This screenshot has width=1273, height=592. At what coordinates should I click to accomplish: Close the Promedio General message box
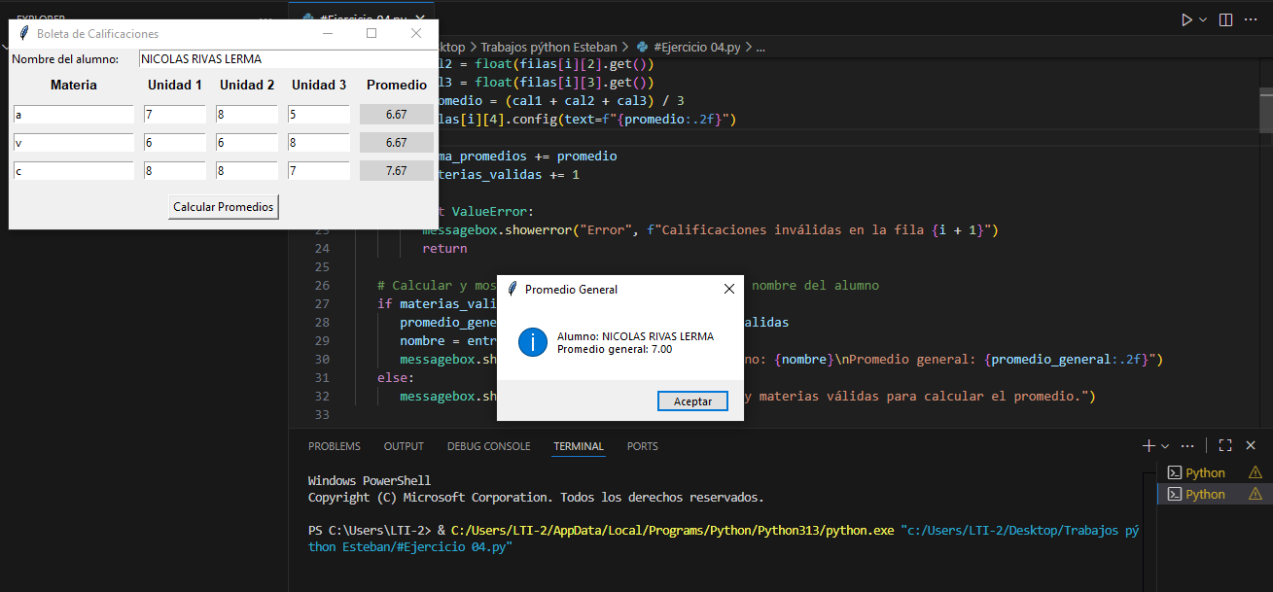click(729, 289)
